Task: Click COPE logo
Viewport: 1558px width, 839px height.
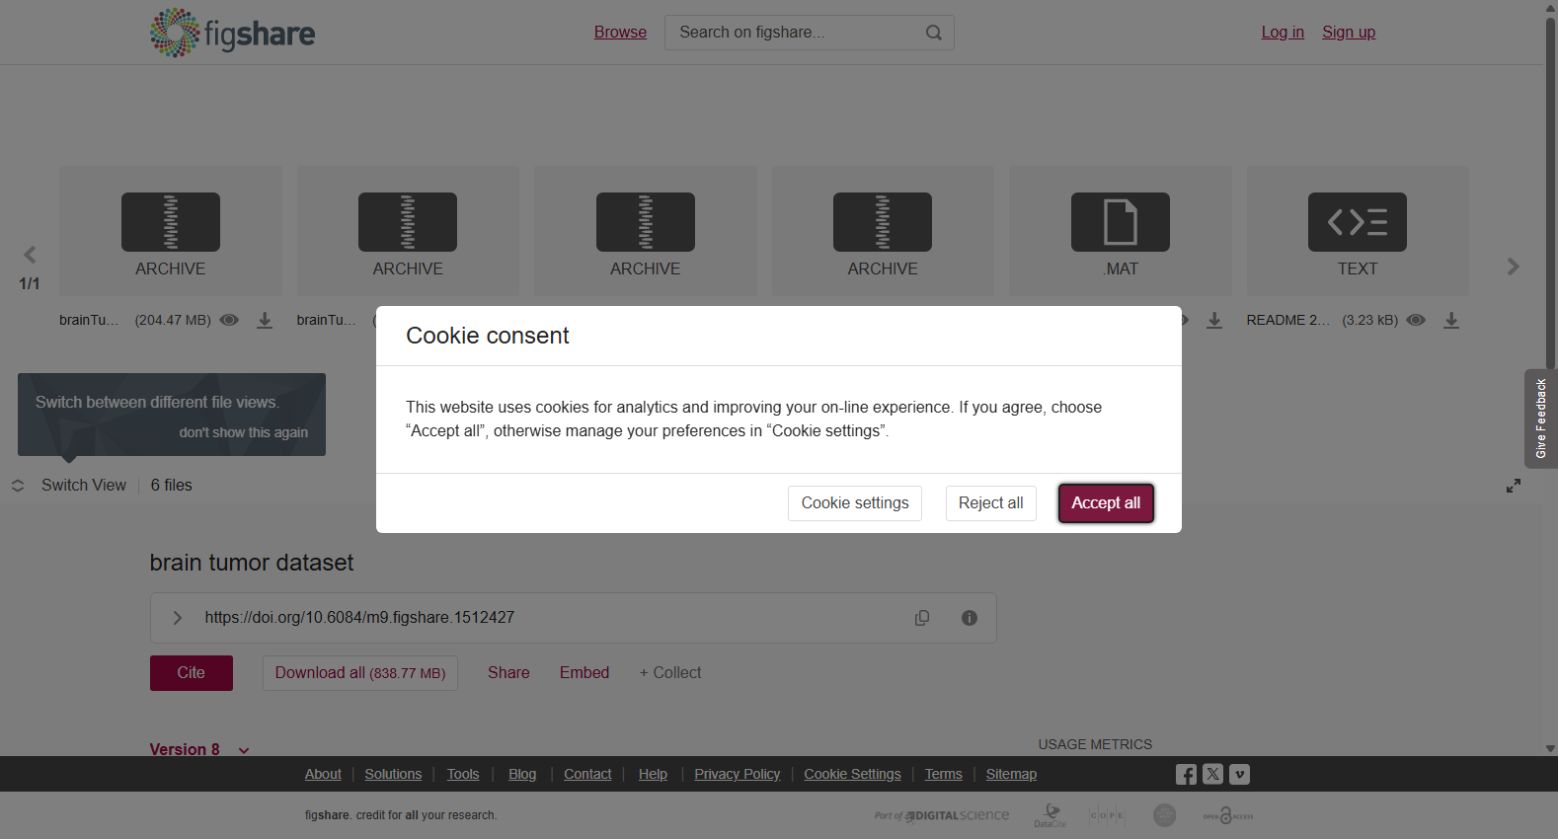Action: coord(1107,815)
